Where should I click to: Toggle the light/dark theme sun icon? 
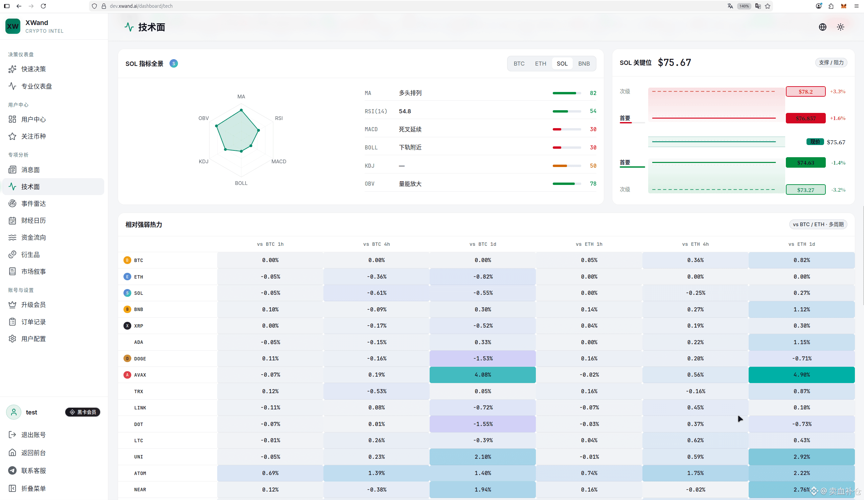pos(840,27)
